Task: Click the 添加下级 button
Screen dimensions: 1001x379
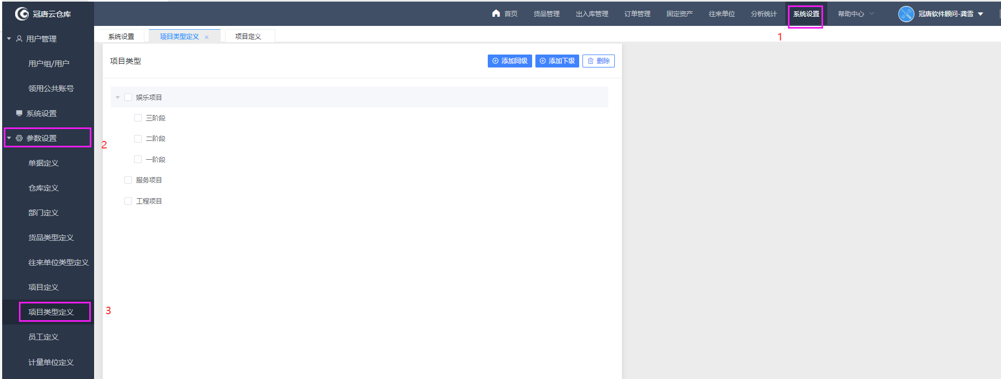Action: pos(557,61)
